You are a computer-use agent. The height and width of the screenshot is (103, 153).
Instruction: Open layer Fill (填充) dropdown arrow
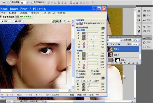coord(139,44)
